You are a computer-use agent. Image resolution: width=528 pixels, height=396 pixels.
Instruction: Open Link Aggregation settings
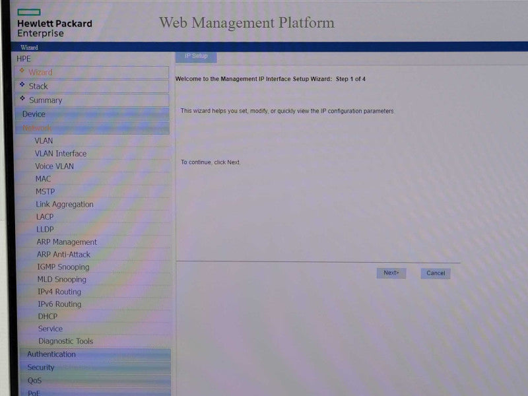click(65, 205)
